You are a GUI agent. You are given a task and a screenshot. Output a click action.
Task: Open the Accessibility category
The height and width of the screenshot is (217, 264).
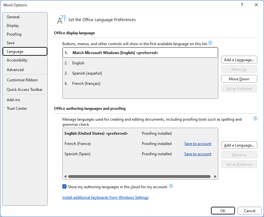(25, 60)
